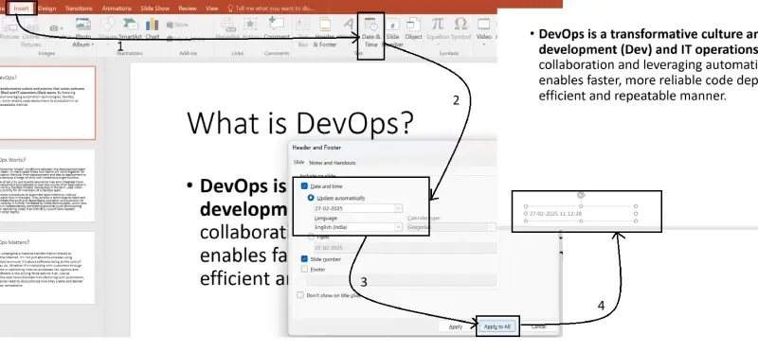
Task: Expand the Photo Album dropdown arrow
Action: click(92, 44)
